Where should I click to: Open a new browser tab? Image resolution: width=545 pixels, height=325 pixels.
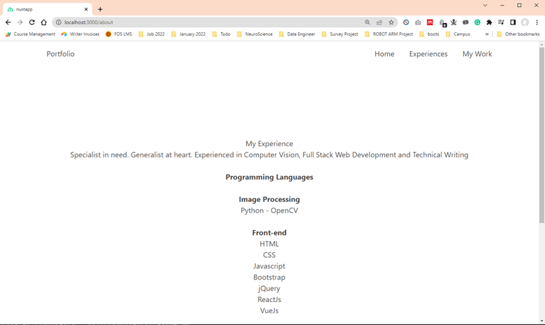pyautogui.click(x=100, y=9)
